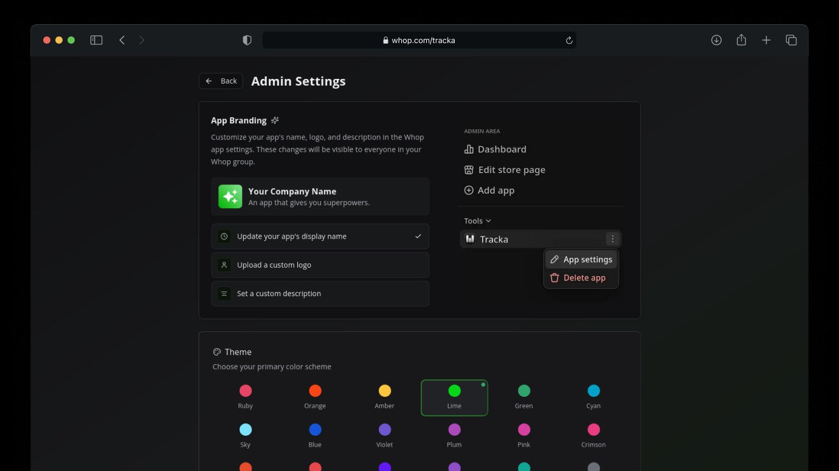839x471 pixels.
Task: Click the storefront icon beside Edit store page
Action: pos(469,170)
